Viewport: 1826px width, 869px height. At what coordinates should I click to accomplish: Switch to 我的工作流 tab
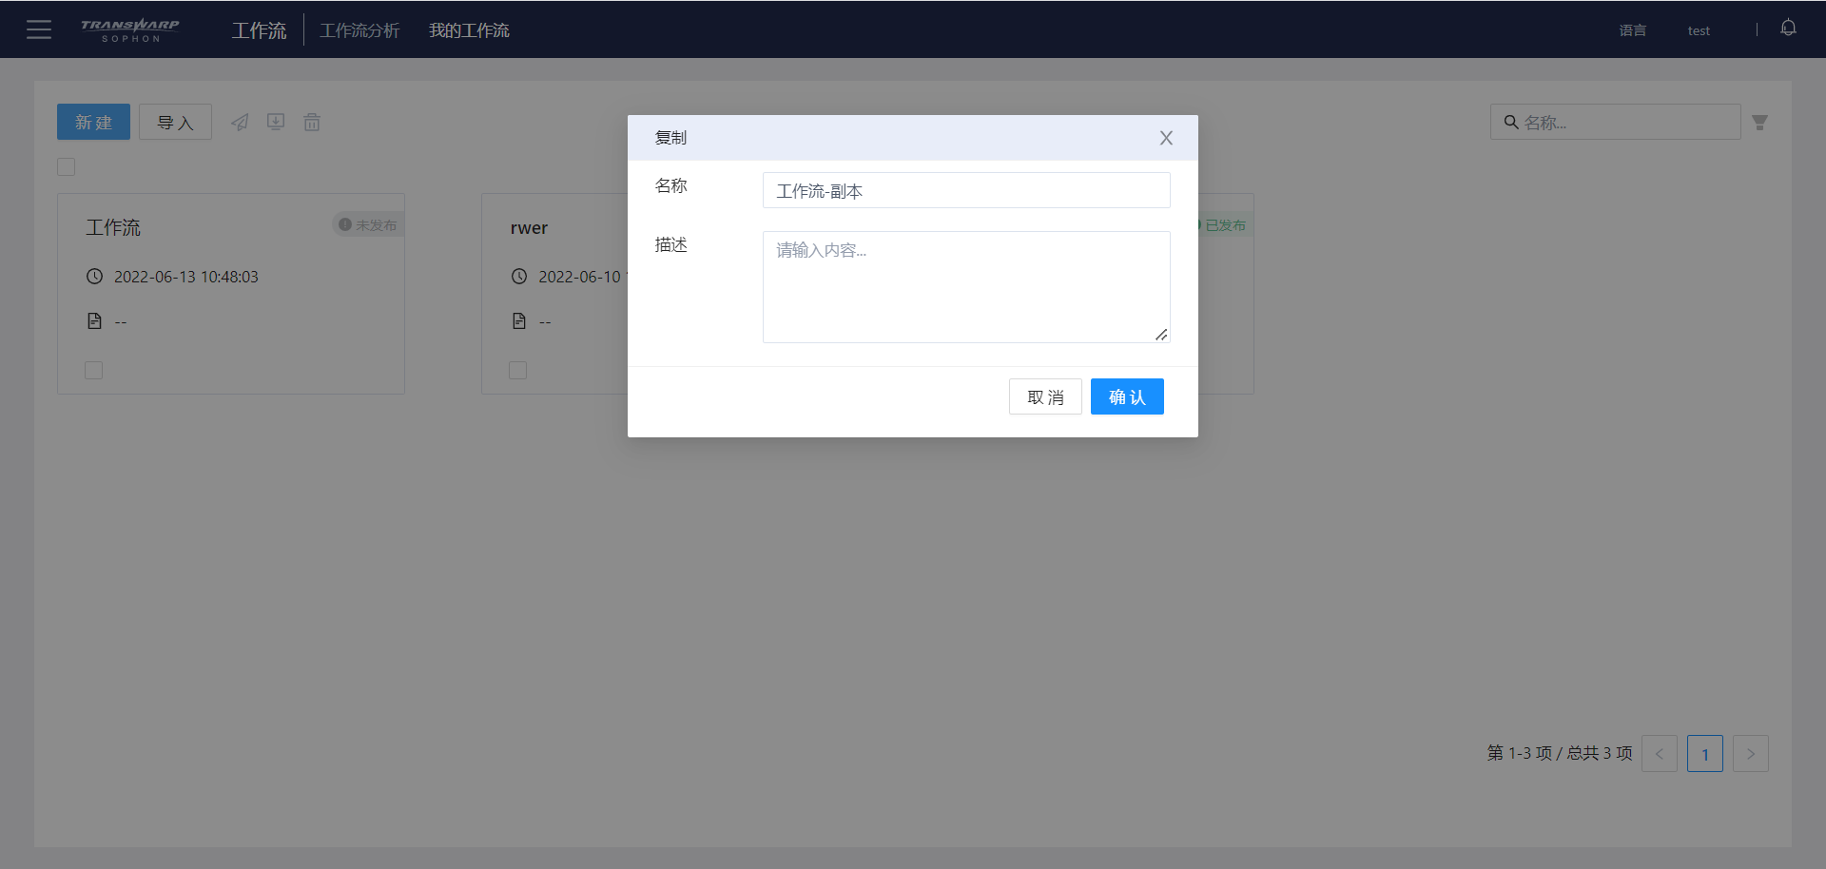pyautogui.click(x=469, y=30)
